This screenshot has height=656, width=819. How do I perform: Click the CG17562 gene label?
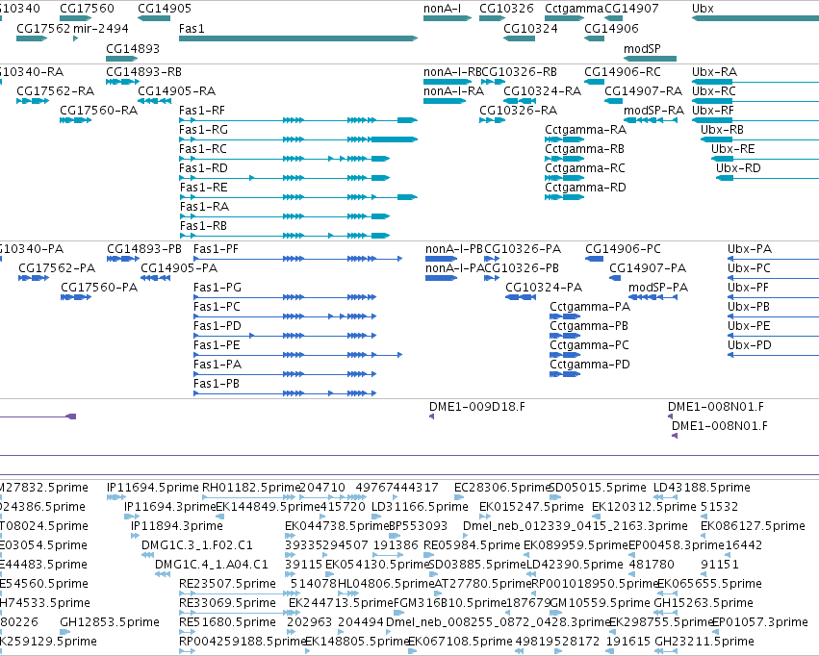[43, 28]
